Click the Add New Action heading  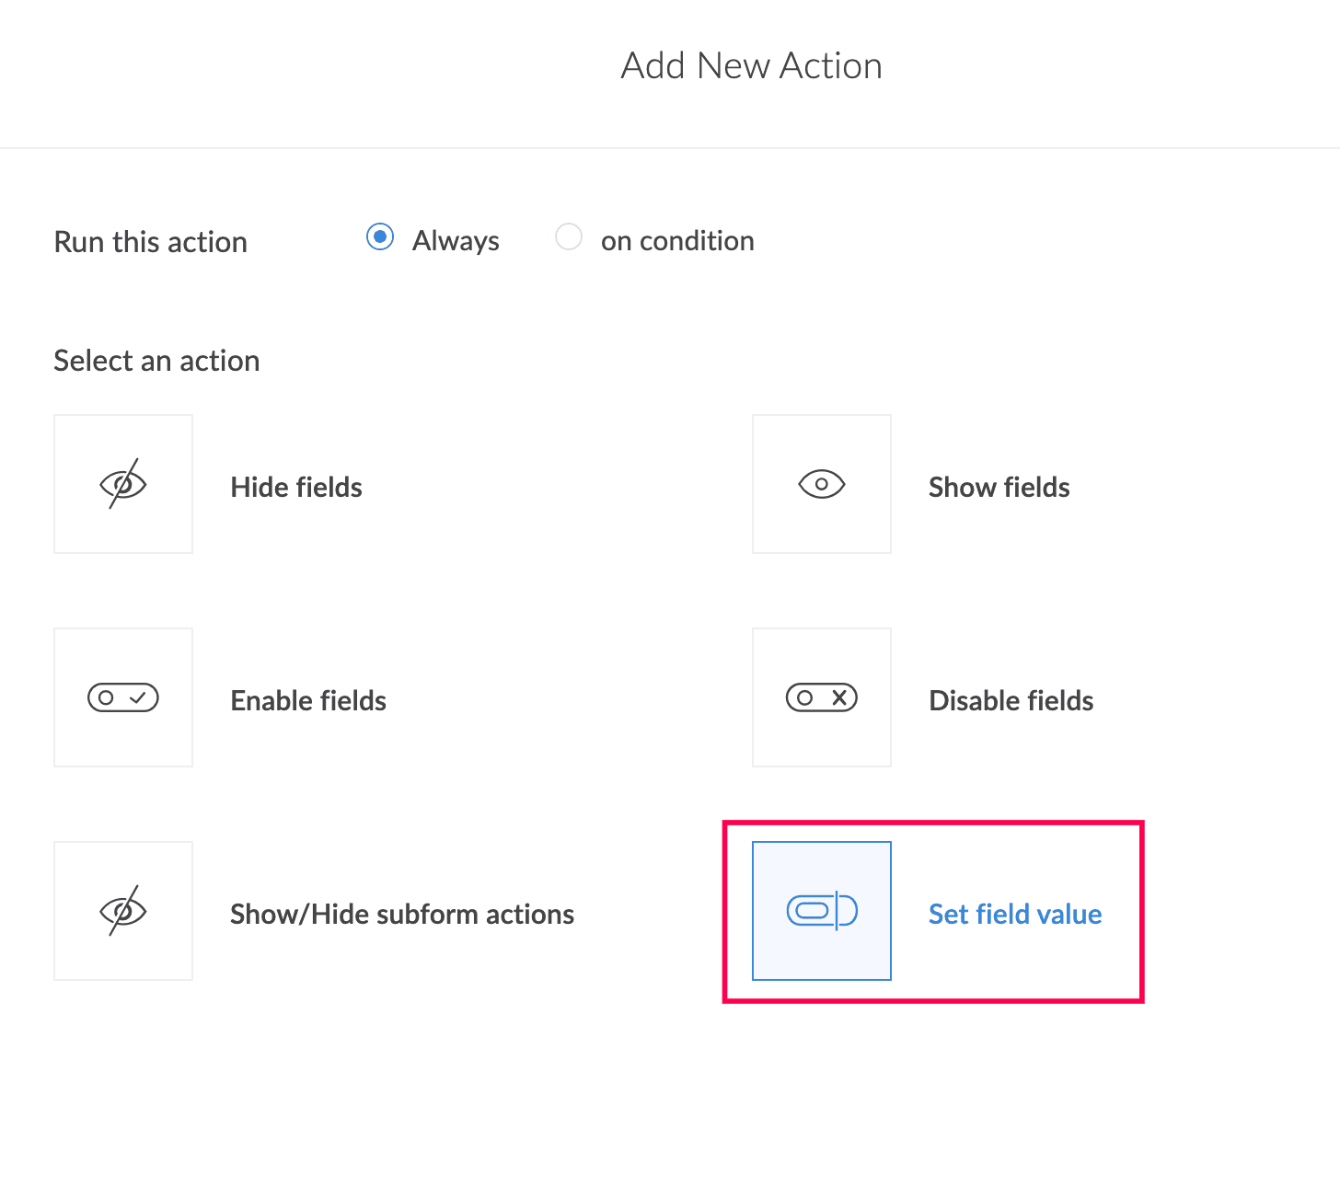(751, 66)
